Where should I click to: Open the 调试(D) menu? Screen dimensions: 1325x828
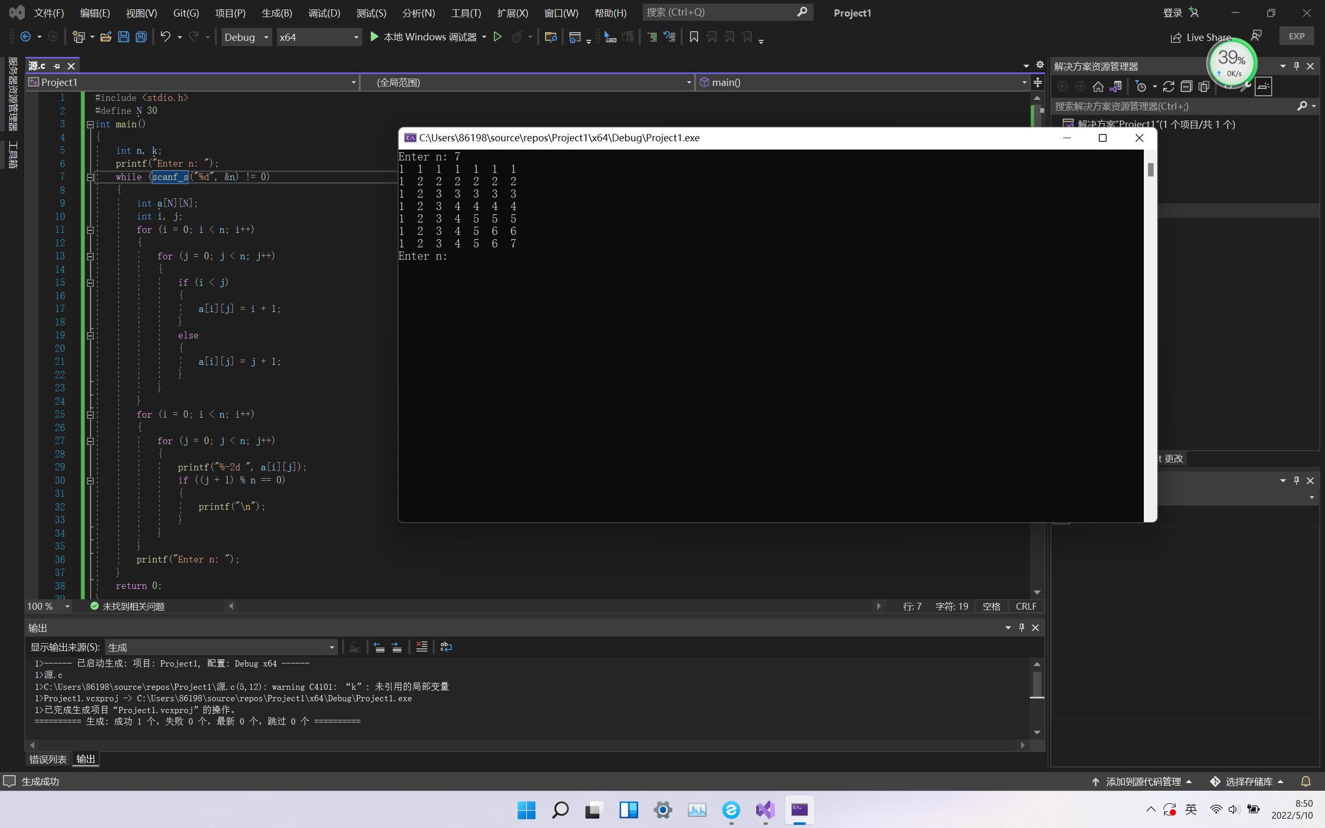324,12
